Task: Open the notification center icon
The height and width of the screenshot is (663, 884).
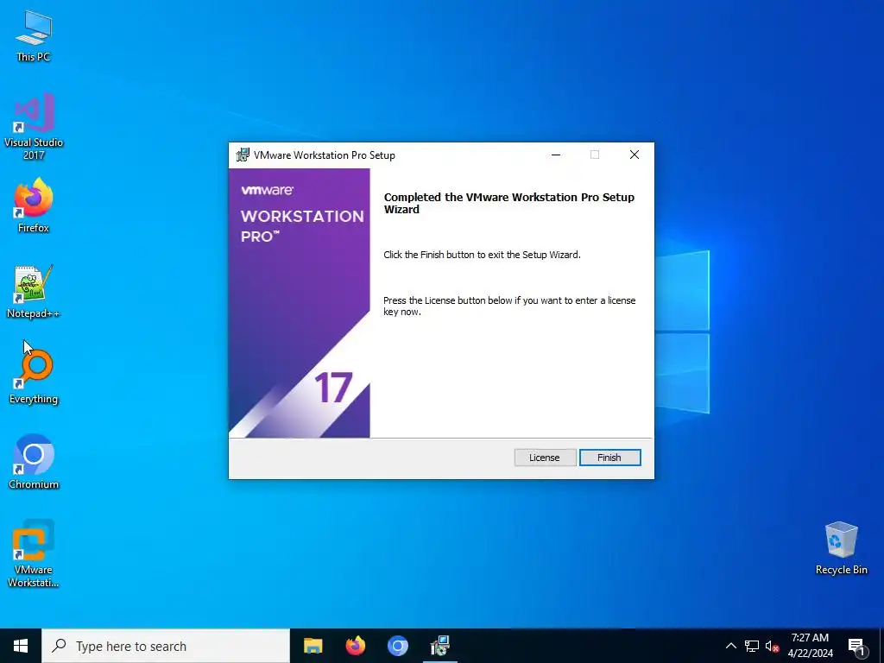Action: [x=857, y=647]
